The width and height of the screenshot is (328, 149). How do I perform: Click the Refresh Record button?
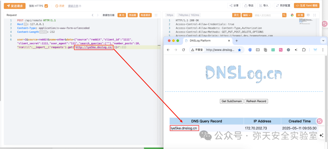click(256, 101)
